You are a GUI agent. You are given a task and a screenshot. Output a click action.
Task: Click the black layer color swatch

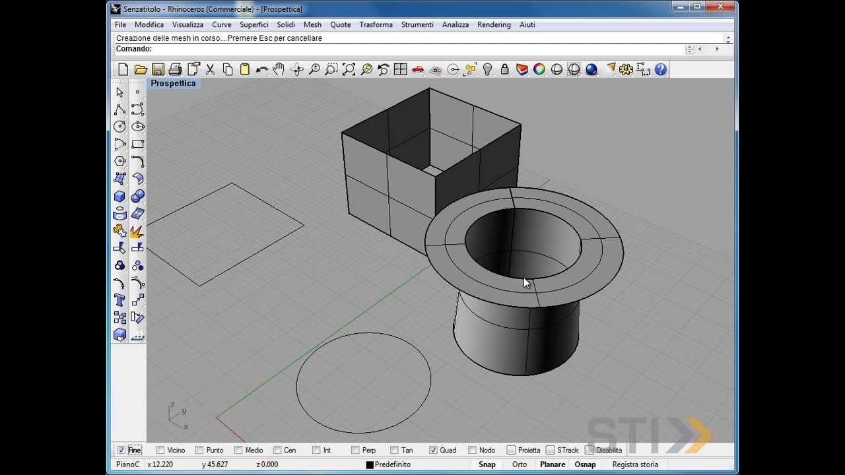click(x=370, y=465)
